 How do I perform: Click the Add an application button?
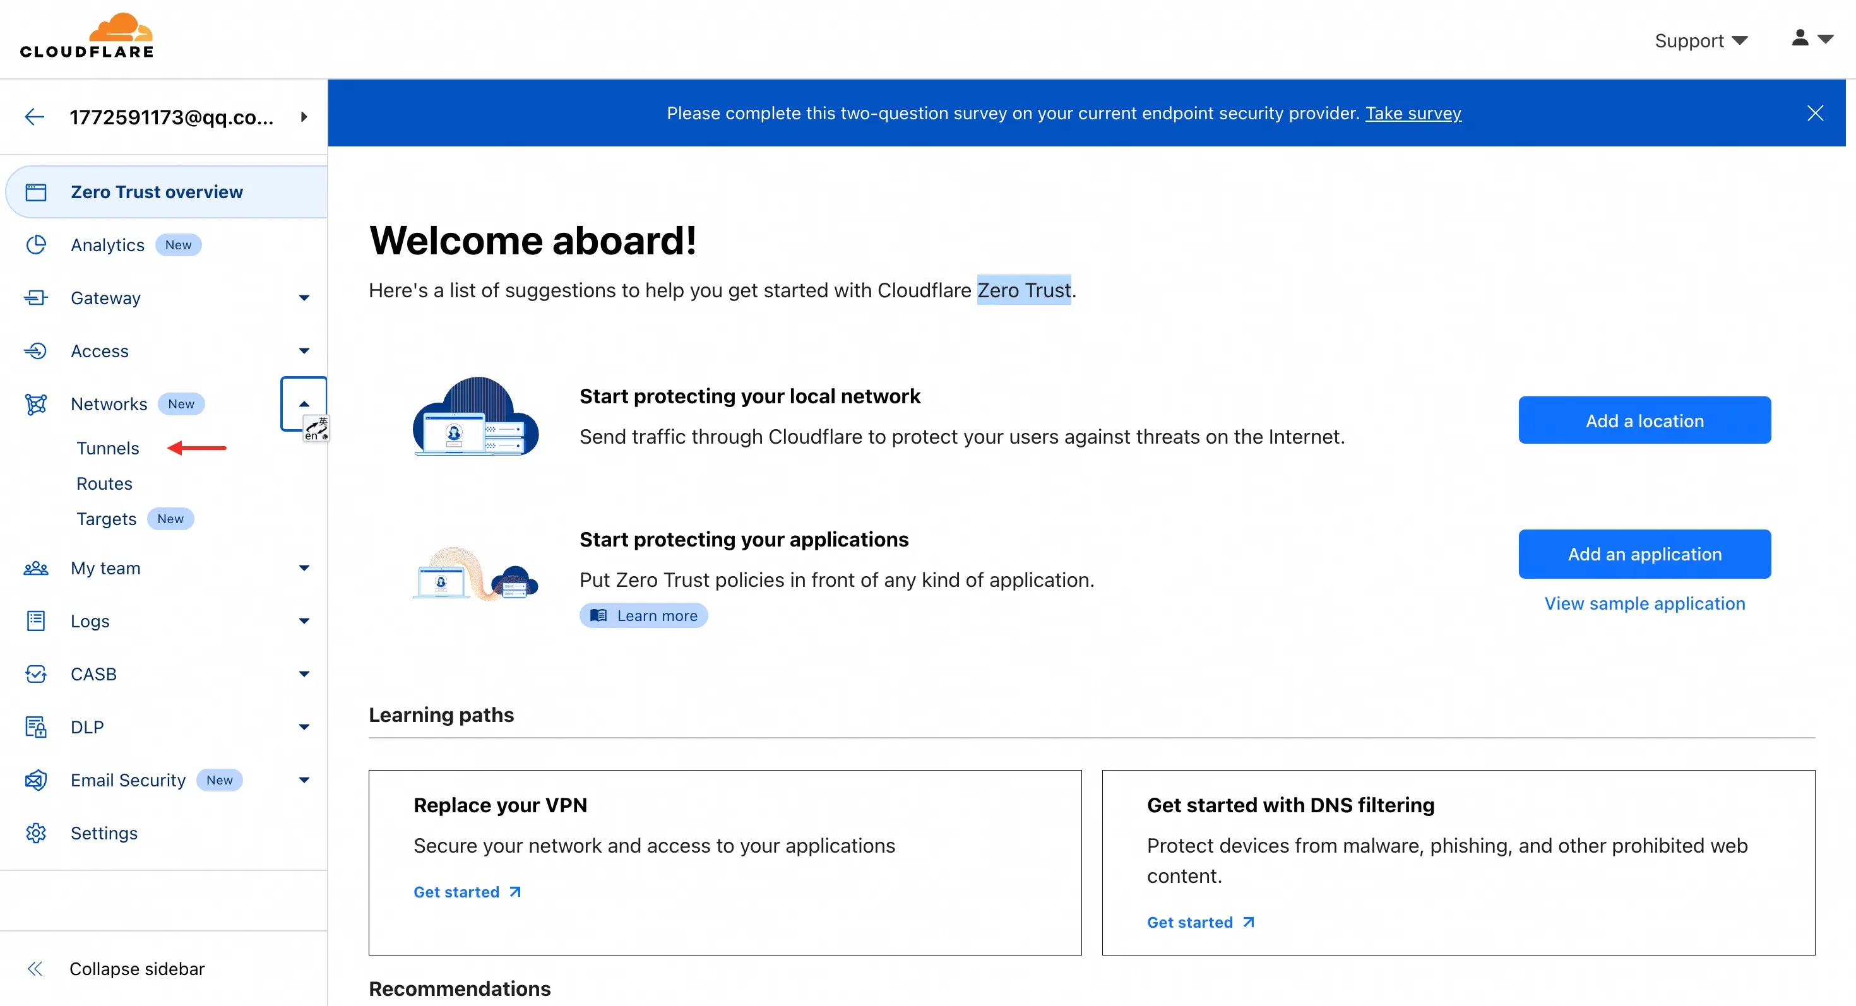click(1644, 553)
